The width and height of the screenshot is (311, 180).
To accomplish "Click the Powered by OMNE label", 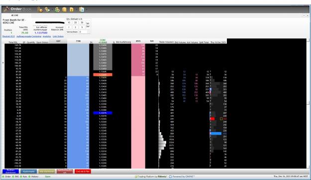I will pos(182,177).
